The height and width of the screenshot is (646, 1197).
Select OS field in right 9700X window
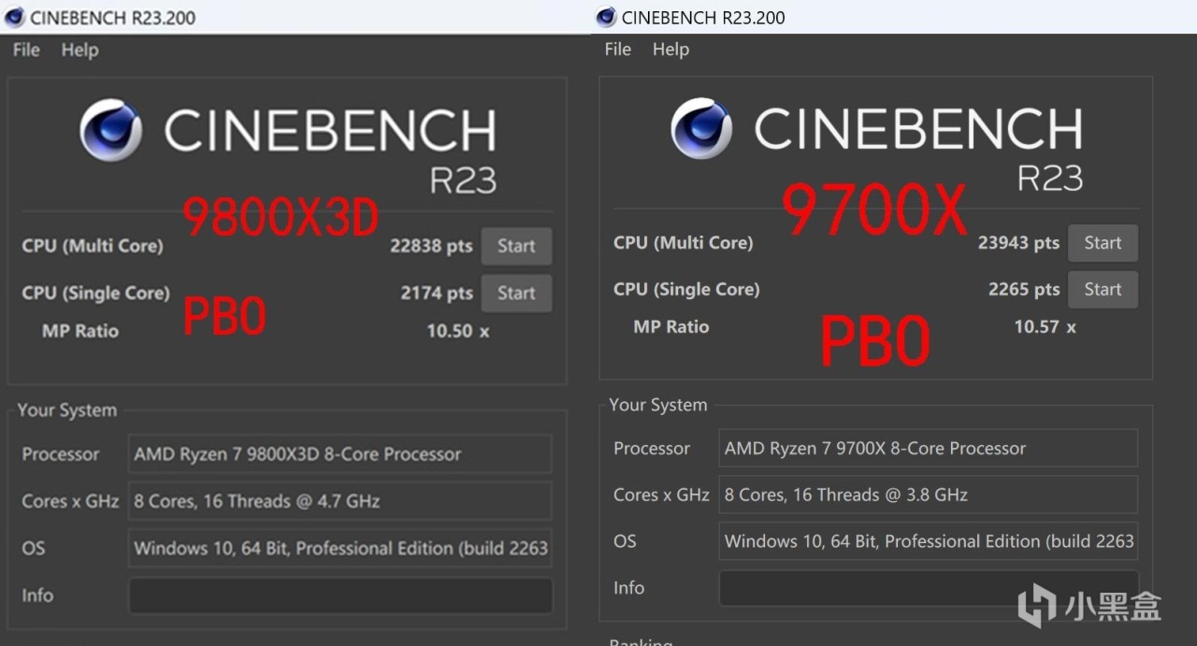coord(929,541)
